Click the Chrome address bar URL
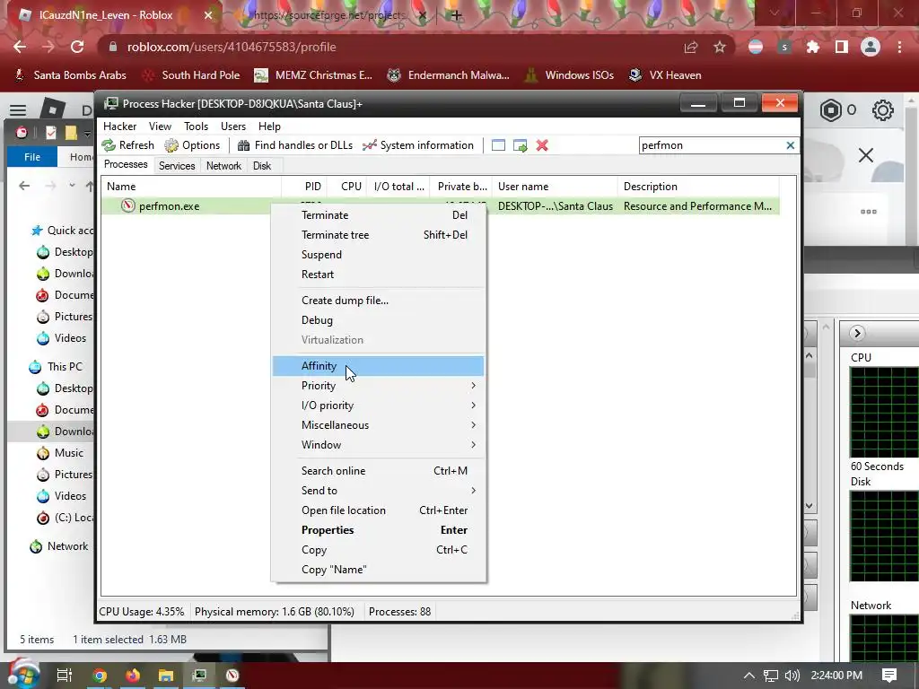919x689 pixels. (x=232, y=47)
